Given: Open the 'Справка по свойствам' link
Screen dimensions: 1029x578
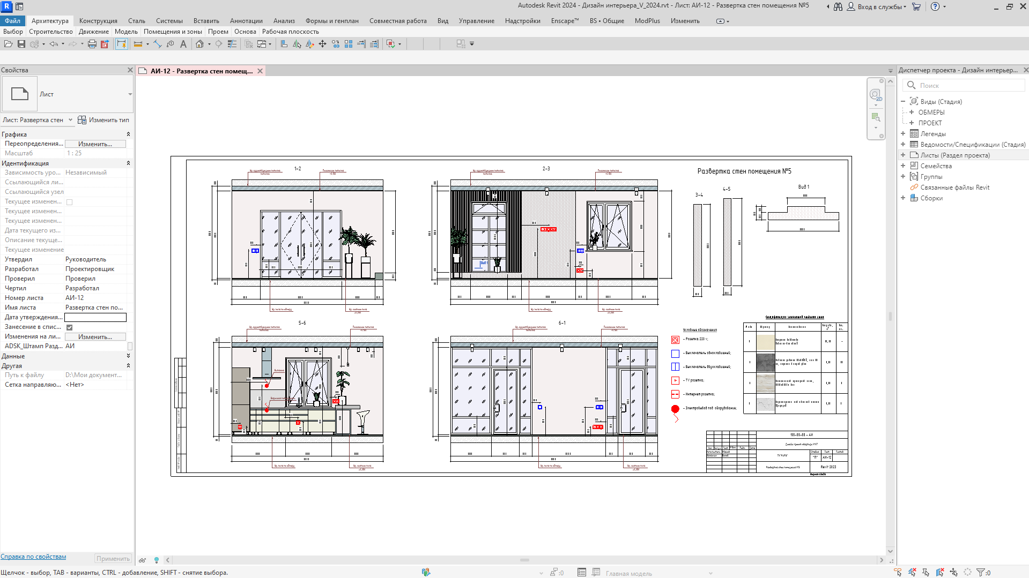Looking at the screenshot, I should pos(33,557).
